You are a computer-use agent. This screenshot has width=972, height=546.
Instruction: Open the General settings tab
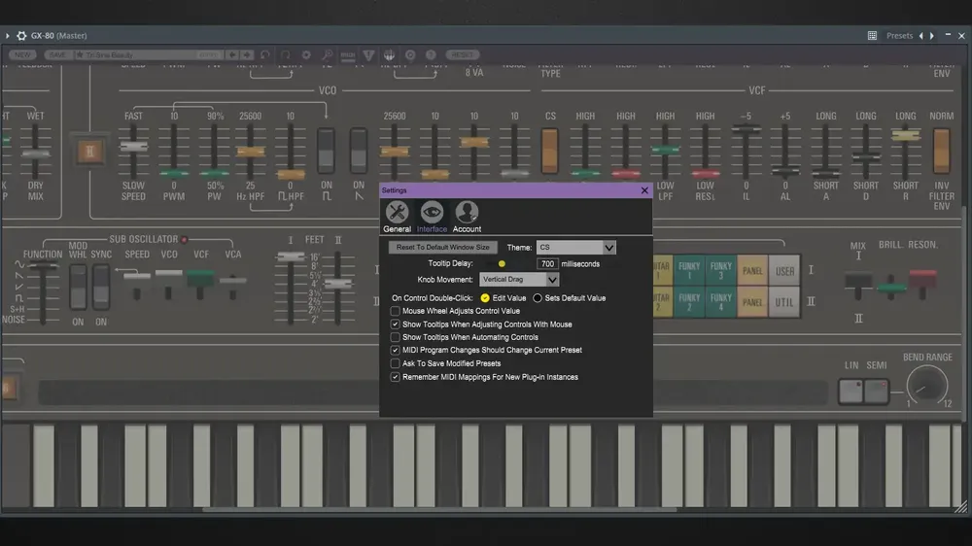pos(397,217)
